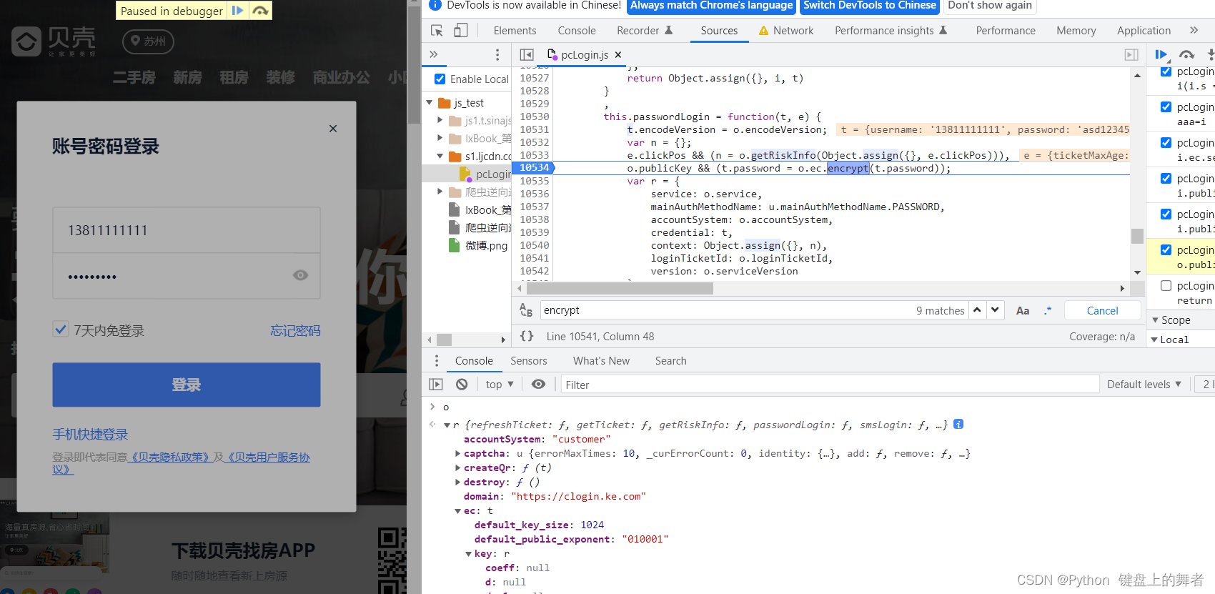Open the Performance insights tab
The image size is (1215, 594).
tap(891, 31)
